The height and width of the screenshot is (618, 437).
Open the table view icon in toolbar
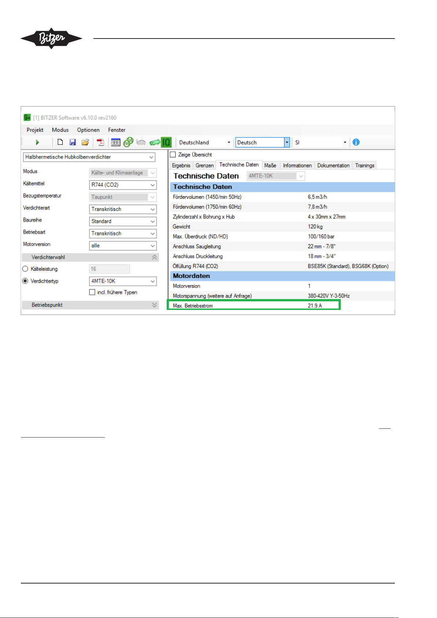click(115, 142)
